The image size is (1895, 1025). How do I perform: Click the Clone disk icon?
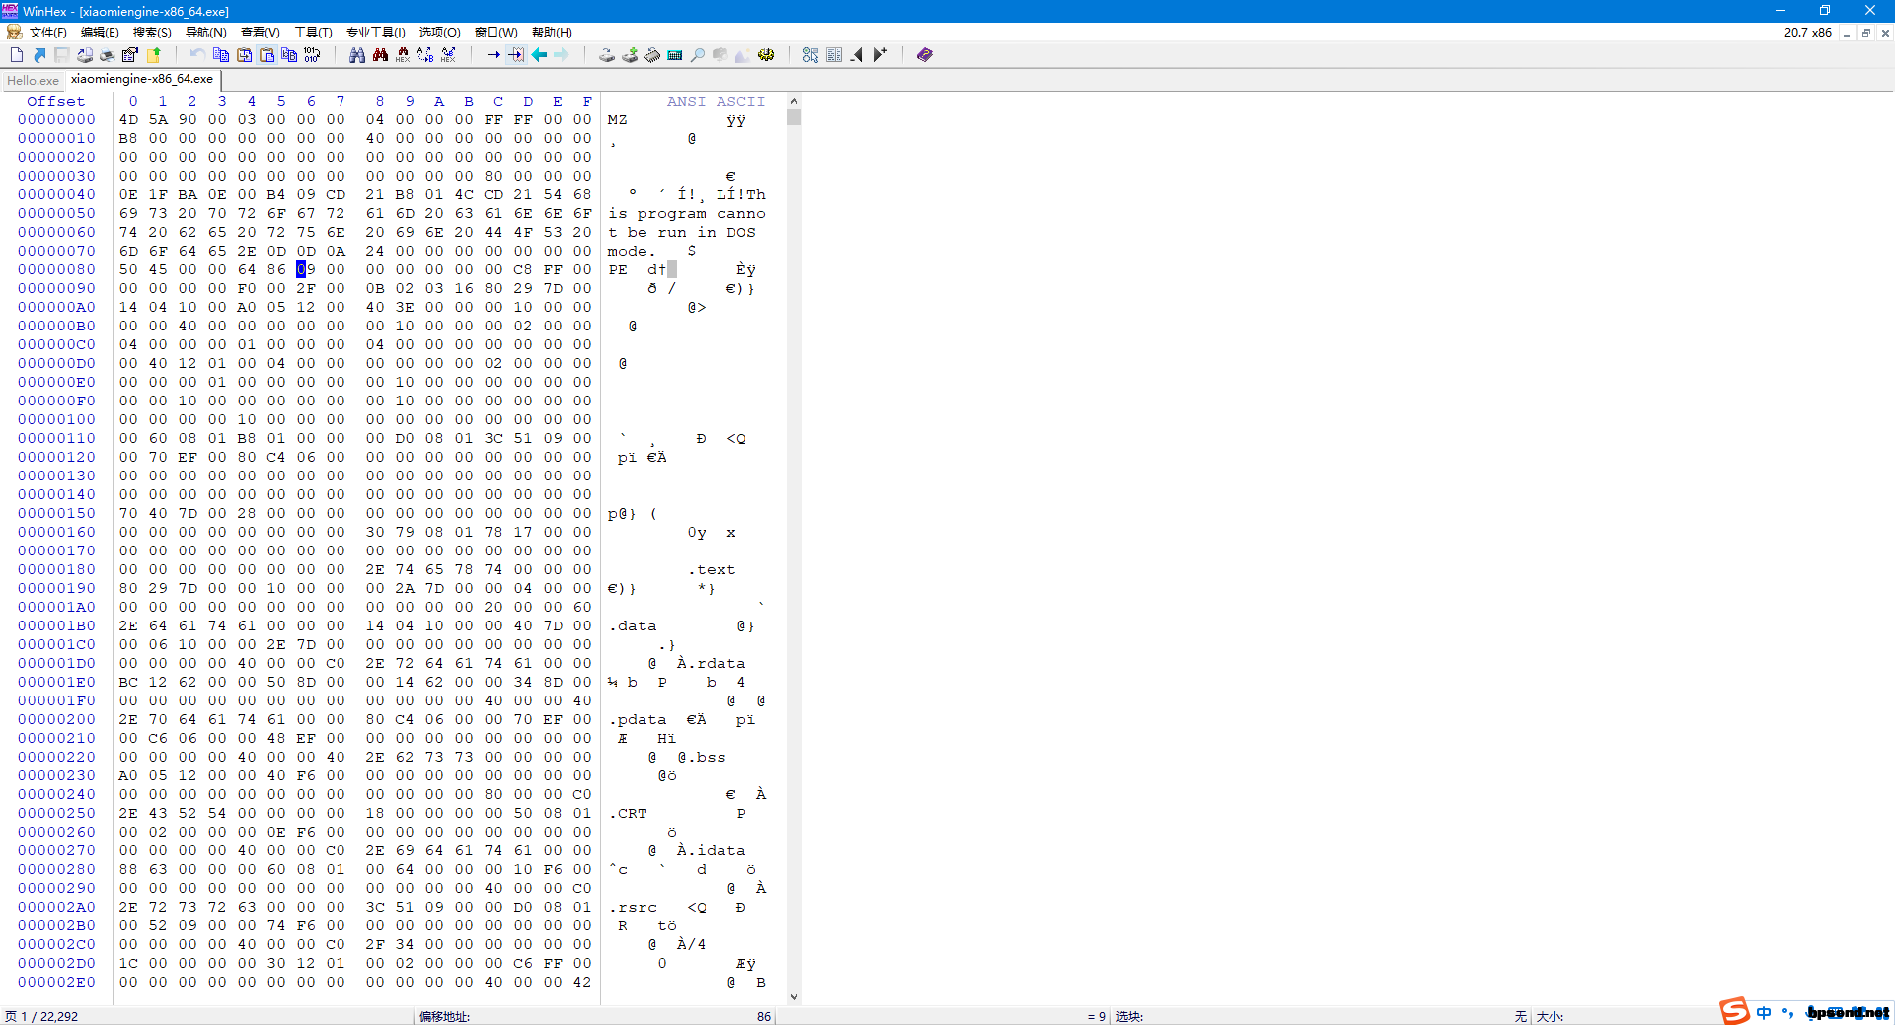pos(630,55)
